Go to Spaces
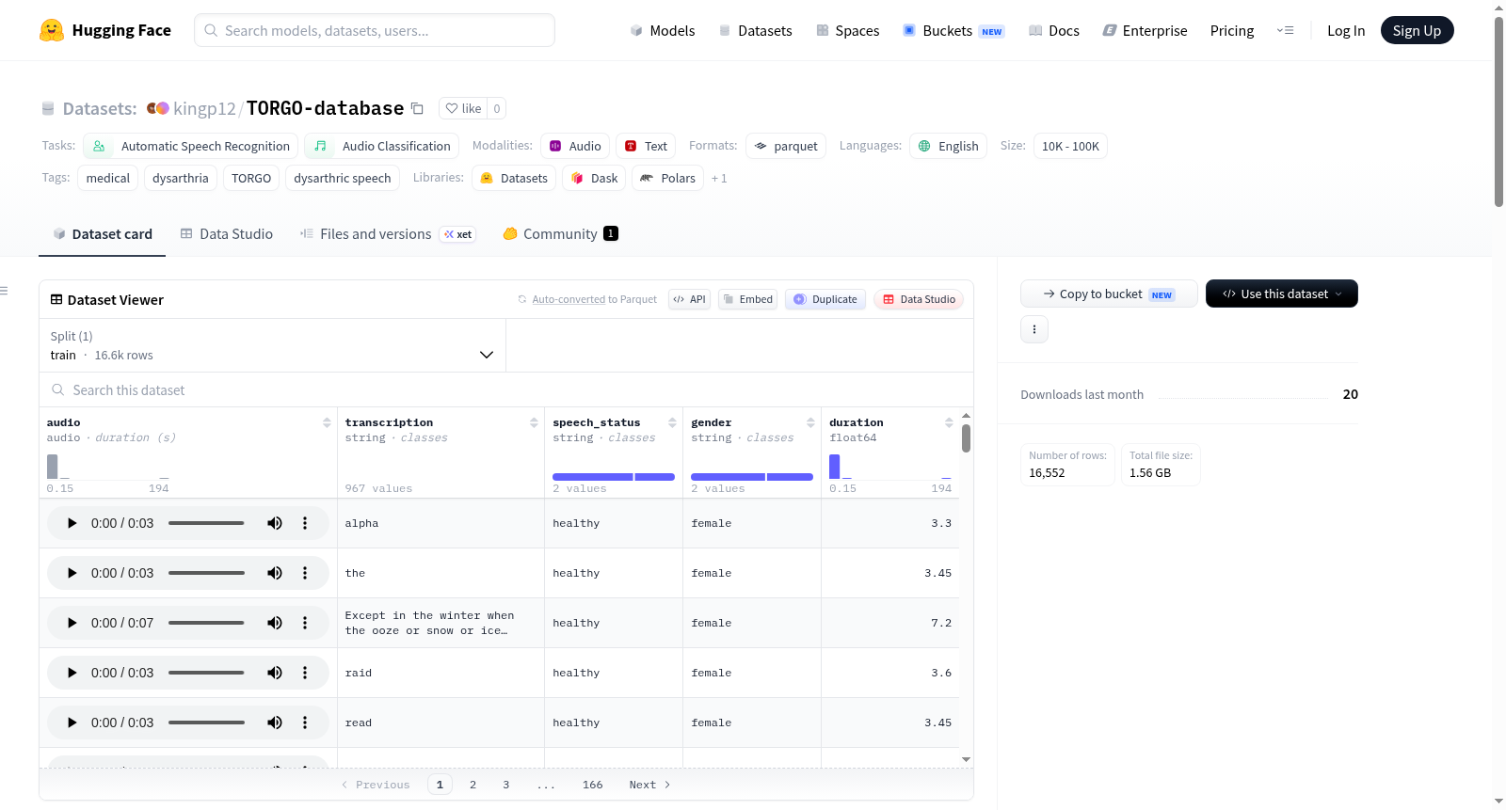 (x=848, y=31)
